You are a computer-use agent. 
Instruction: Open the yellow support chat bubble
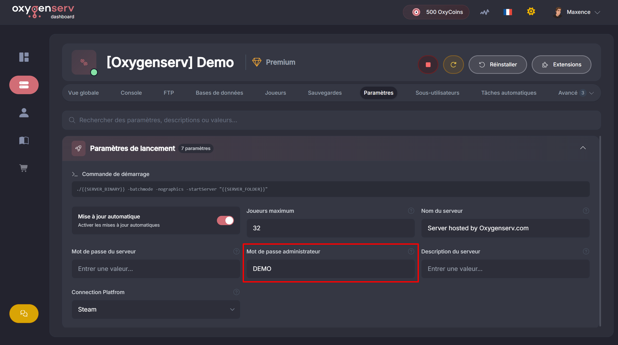[24, 313]
